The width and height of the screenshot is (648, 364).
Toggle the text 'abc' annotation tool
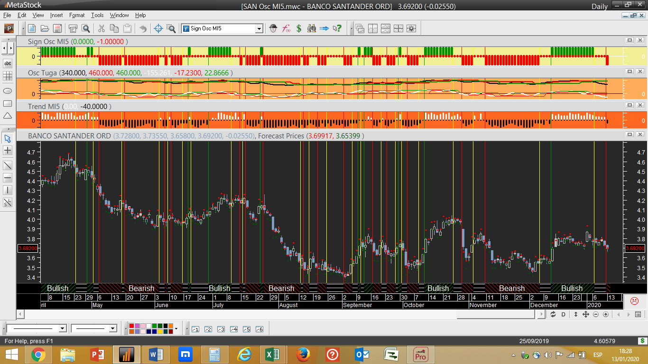click(8, 63)
